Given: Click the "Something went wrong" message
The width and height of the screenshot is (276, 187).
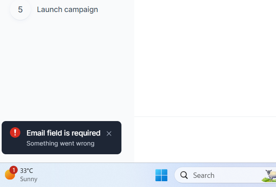Looking at the screenshot, I should pyautogui.click(x=61, y=143).
